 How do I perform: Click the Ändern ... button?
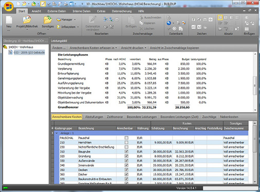pyautogui.click(x=59, y=48)
